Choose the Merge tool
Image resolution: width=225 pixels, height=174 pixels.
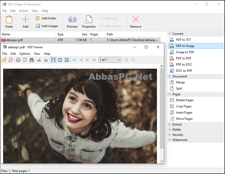click(195, 82)
